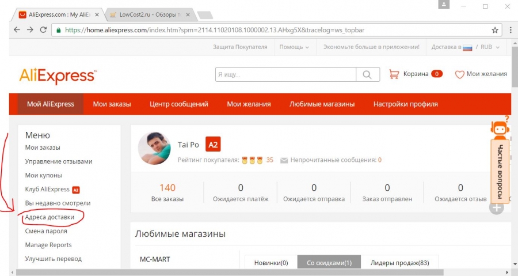
Task: Click the Ожидается отзыв counter
Action: 460,192
